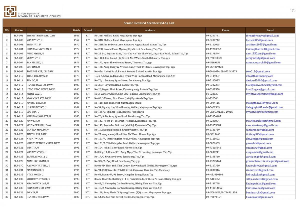
Task: Open email link bomin.archi@gmail.com
Action: [260, 193]
